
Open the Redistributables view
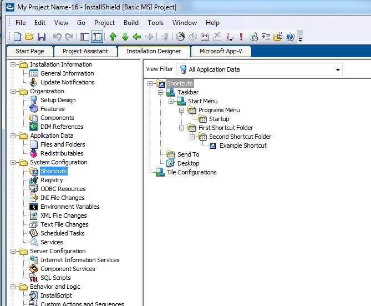click(62, 153)
